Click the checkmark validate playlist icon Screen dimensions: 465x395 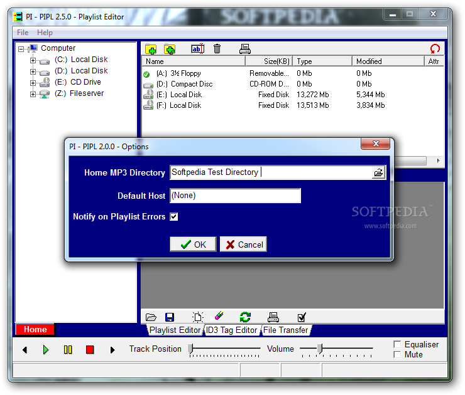[302, 317]
